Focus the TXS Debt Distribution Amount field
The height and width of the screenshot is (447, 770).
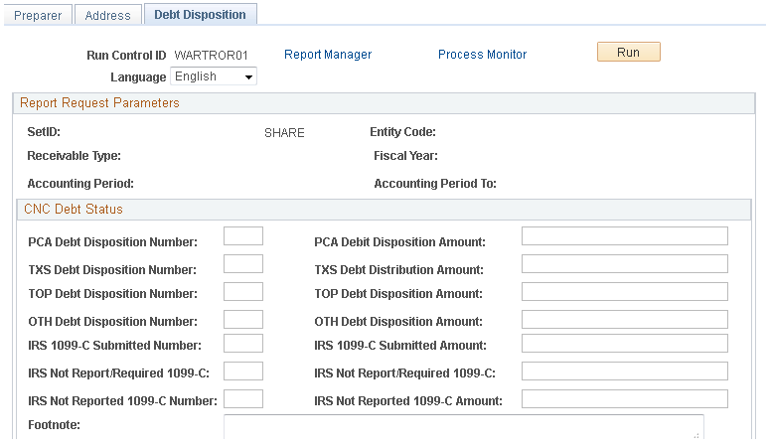click(625, 264)
